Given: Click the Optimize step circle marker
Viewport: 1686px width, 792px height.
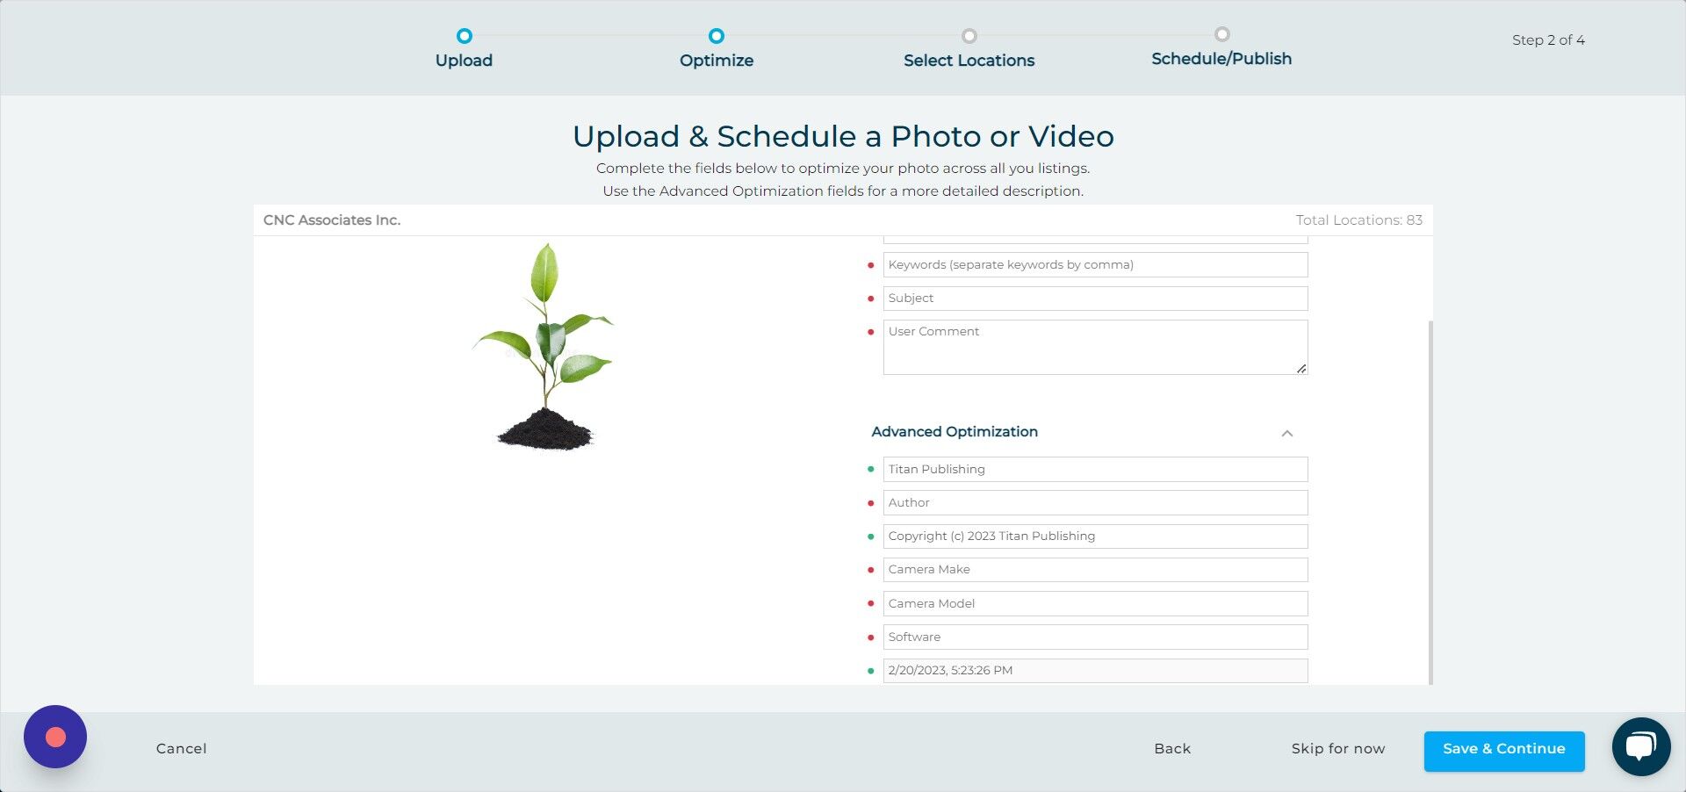Looking at the screenshot, I should (717, 36).
